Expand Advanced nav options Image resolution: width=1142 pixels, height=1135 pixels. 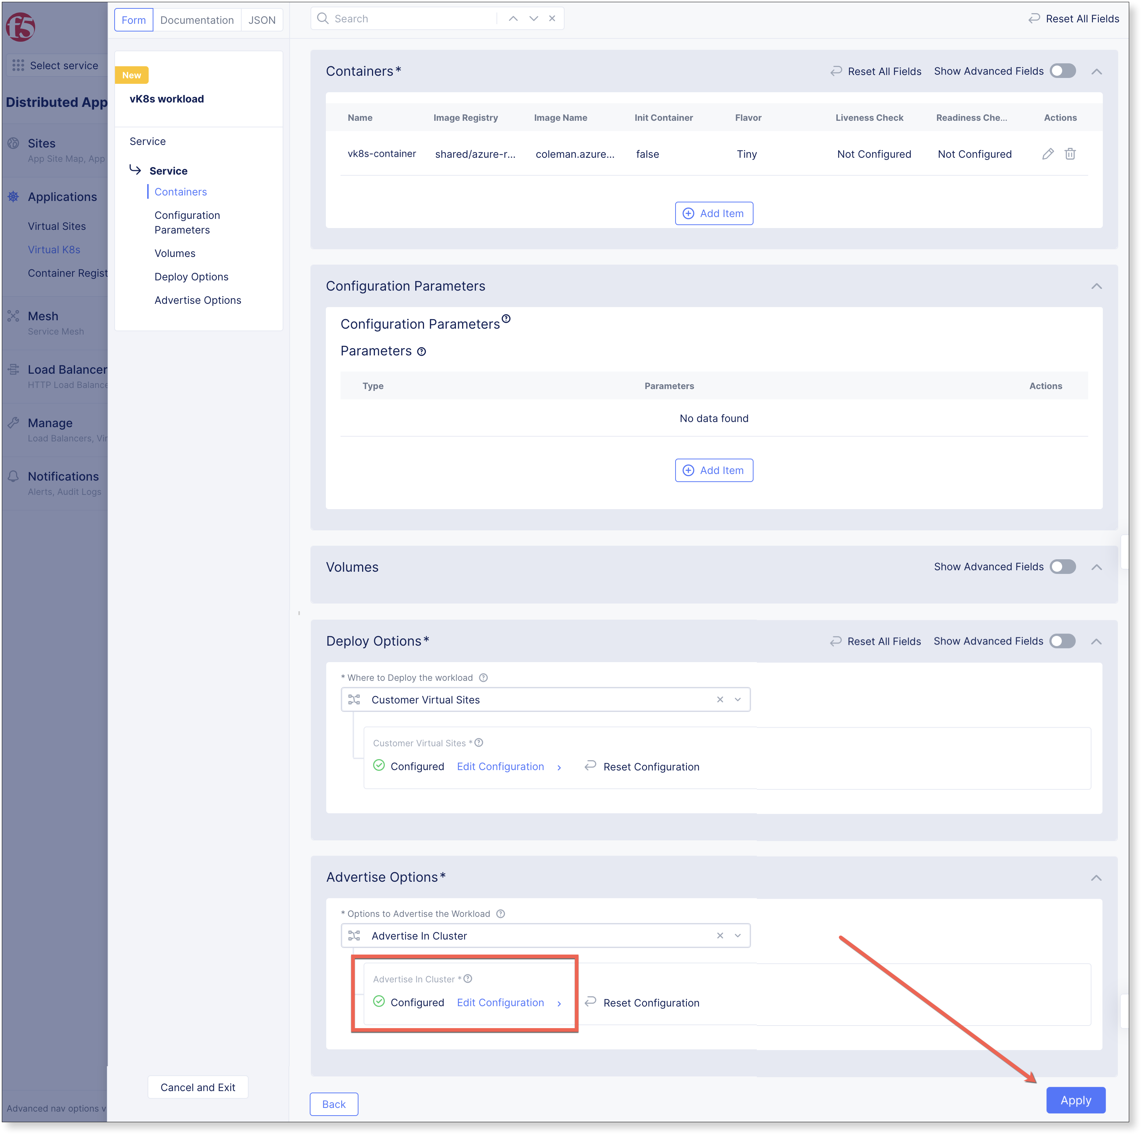point(56,1108)
